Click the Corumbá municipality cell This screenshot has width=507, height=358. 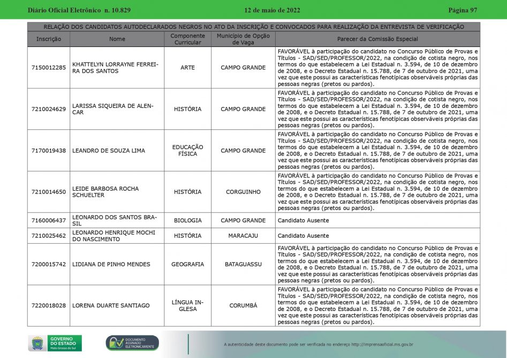[x=243, y=306]
